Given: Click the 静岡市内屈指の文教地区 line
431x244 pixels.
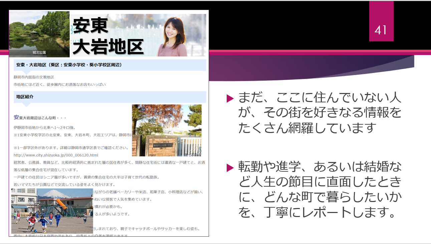Looking at the screenshot, I should tap(34, 77).
